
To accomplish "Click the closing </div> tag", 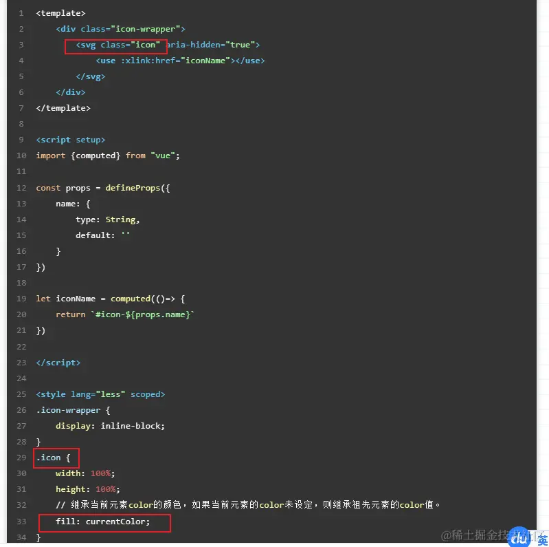I will [70, 92].
